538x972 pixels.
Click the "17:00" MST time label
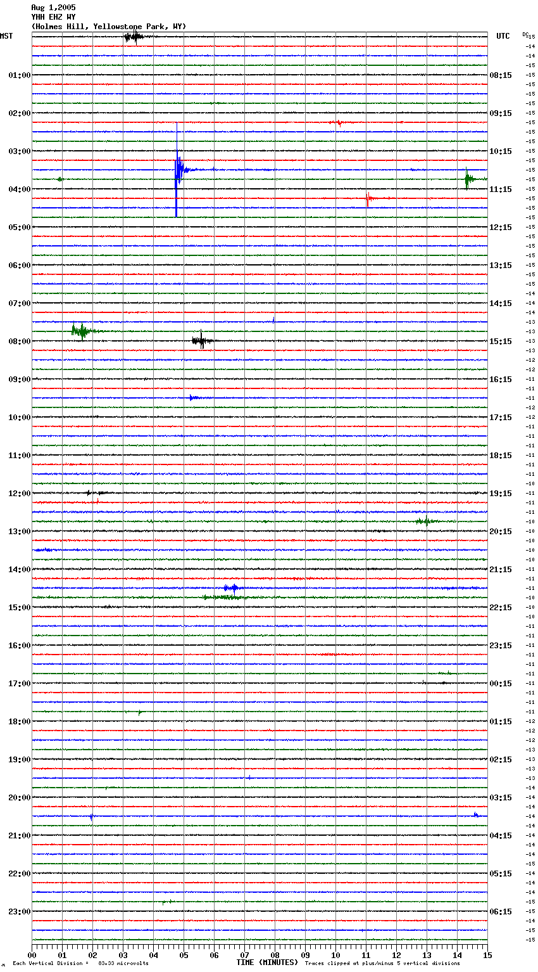[19, 684]
